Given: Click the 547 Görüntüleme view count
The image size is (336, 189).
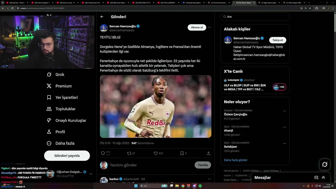Looking at the screenshot, I should point(143,143).
